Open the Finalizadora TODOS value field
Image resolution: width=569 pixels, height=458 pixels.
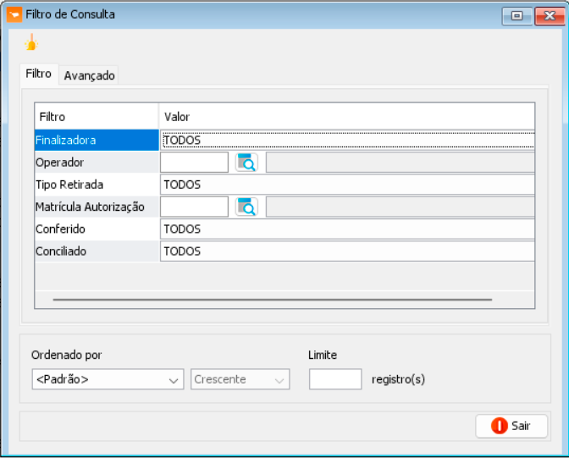tap(348, 140)
